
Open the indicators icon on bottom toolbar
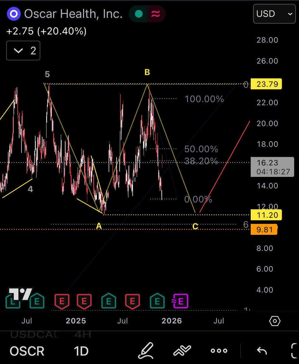[182, 350]
